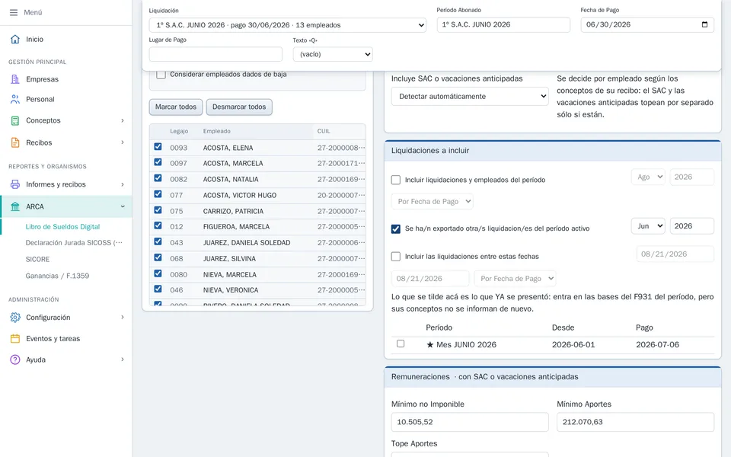
Task: Select the row FIGUEROA, MARCELA
Action: [257, 227]
